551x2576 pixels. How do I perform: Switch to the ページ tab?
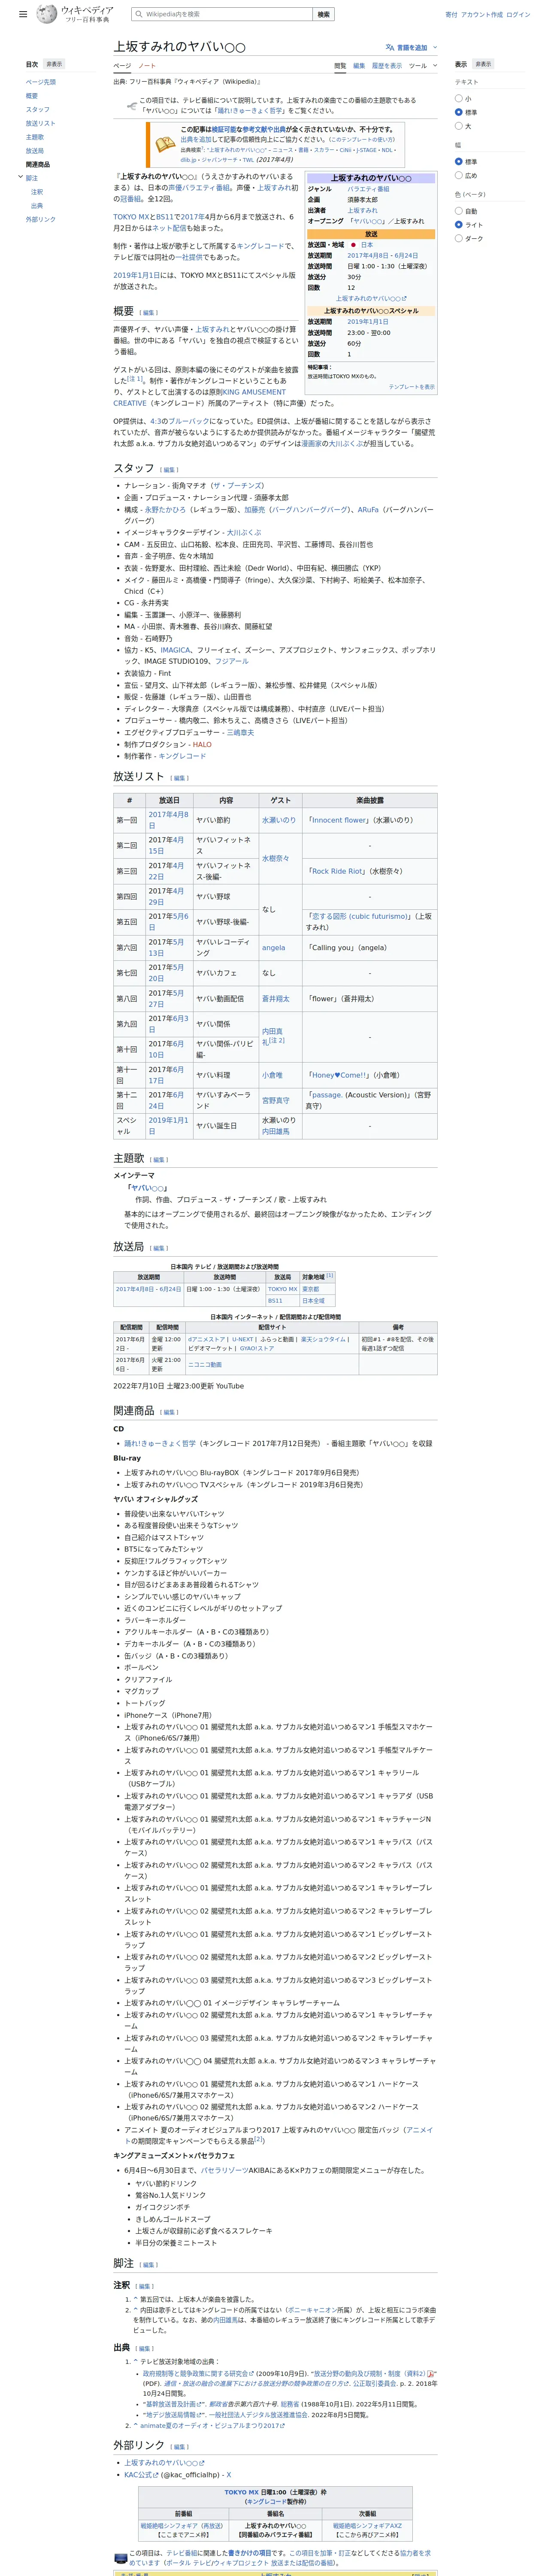point(122,66)
